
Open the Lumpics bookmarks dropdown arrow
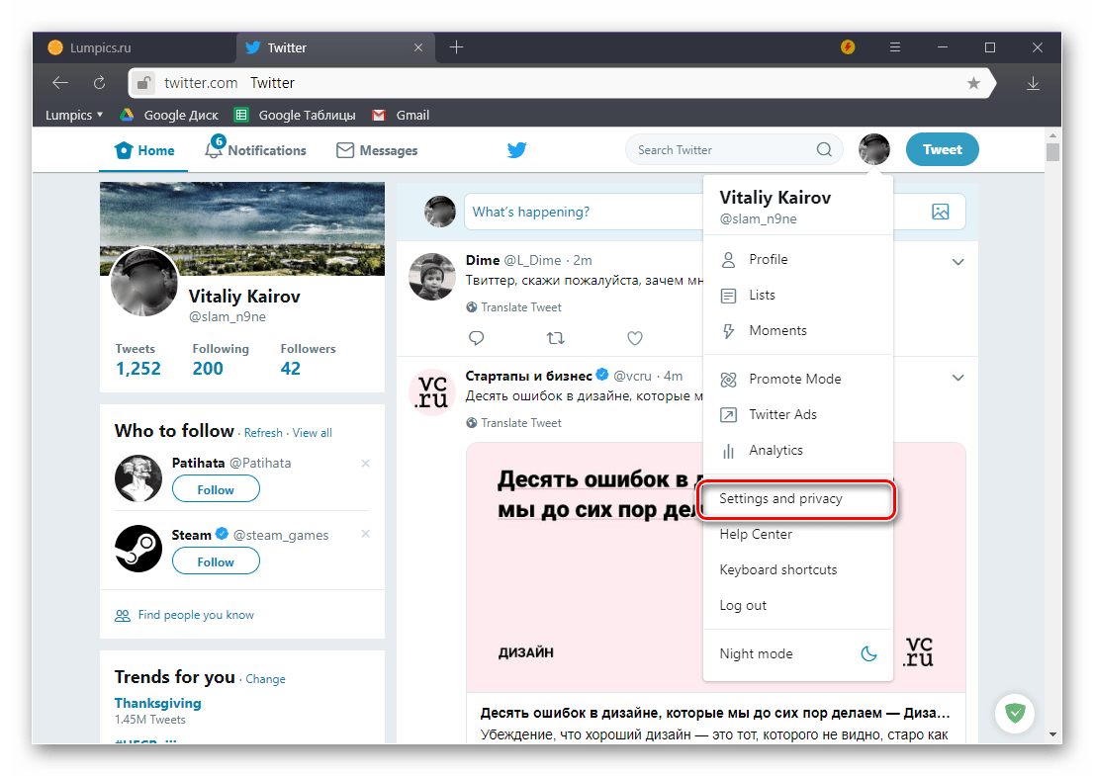[x=99, y=115]
